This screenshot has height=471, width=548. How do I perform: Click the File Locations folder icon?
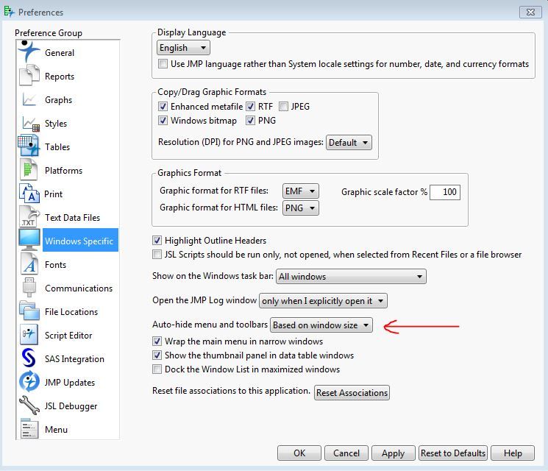[29, 311]
